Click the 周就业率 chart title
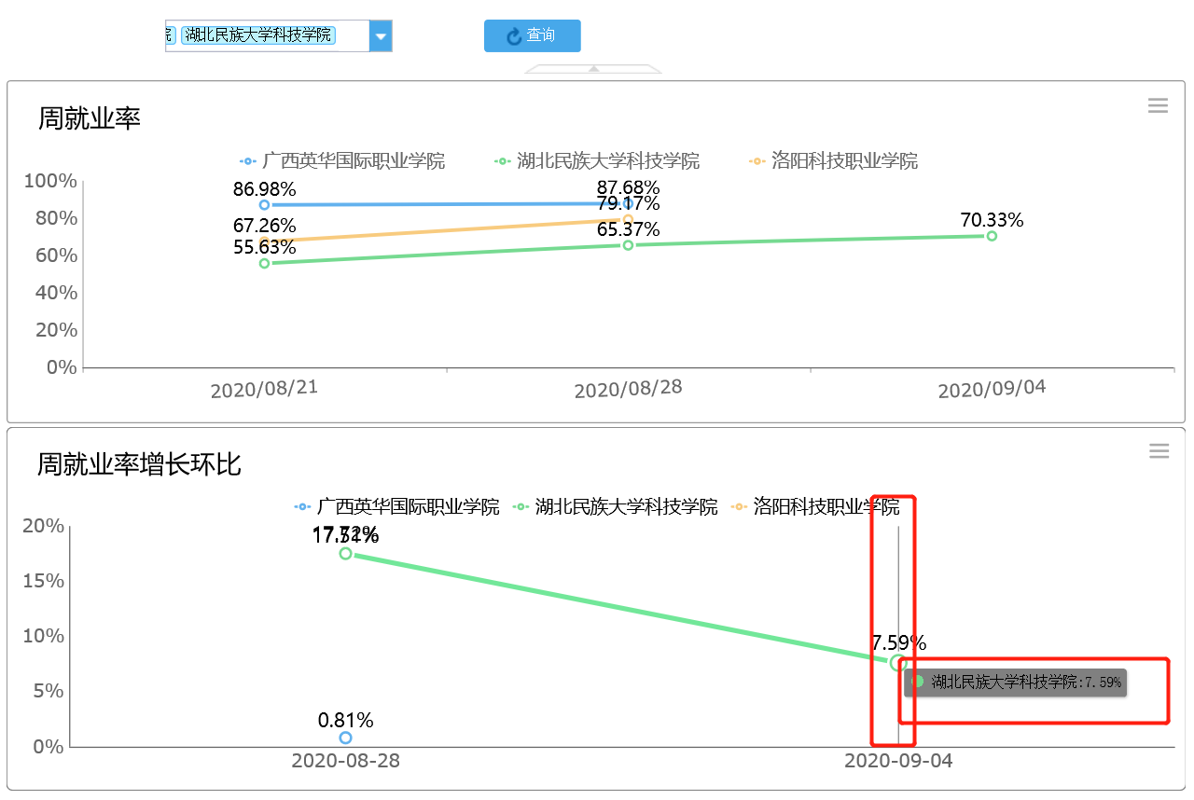1194x800 pixels. [90, 118]
